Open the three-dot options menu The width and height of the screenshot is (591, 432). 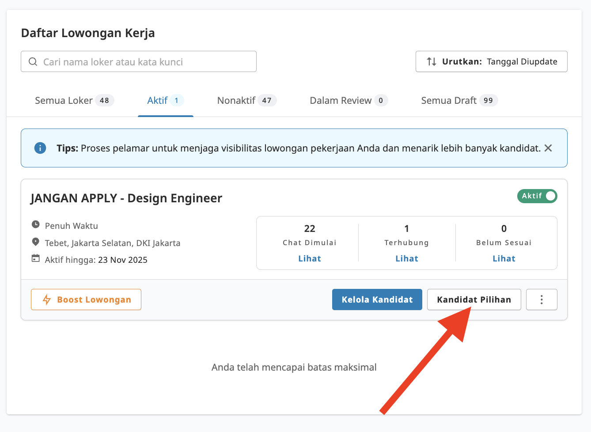coord(542,299)
